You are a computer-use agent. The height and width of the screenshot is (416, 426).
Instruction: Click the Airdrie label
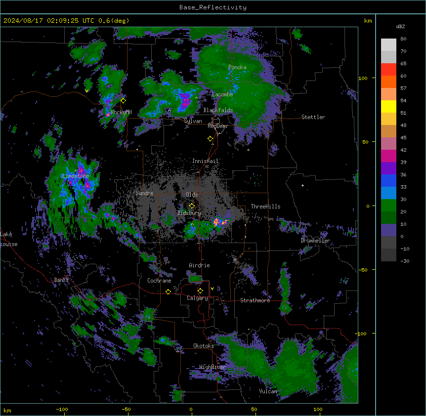pyautogui.click(x=200, y=265)
